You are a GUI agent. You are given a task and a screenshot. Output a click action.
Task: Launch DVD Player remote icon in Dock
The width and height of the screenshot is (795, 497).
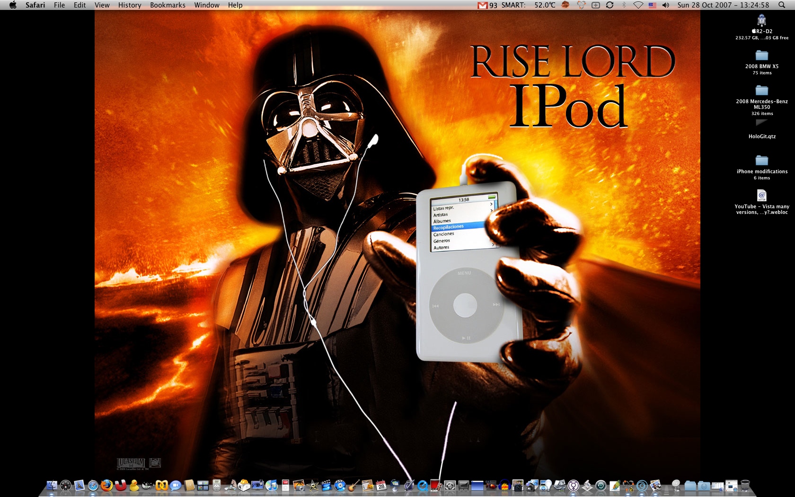216,485
